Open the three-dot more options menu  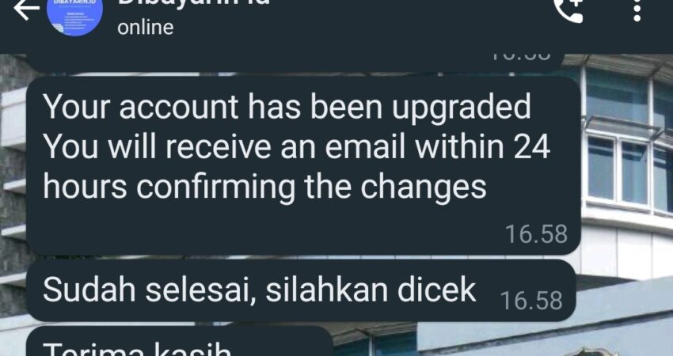click(637, 10)
